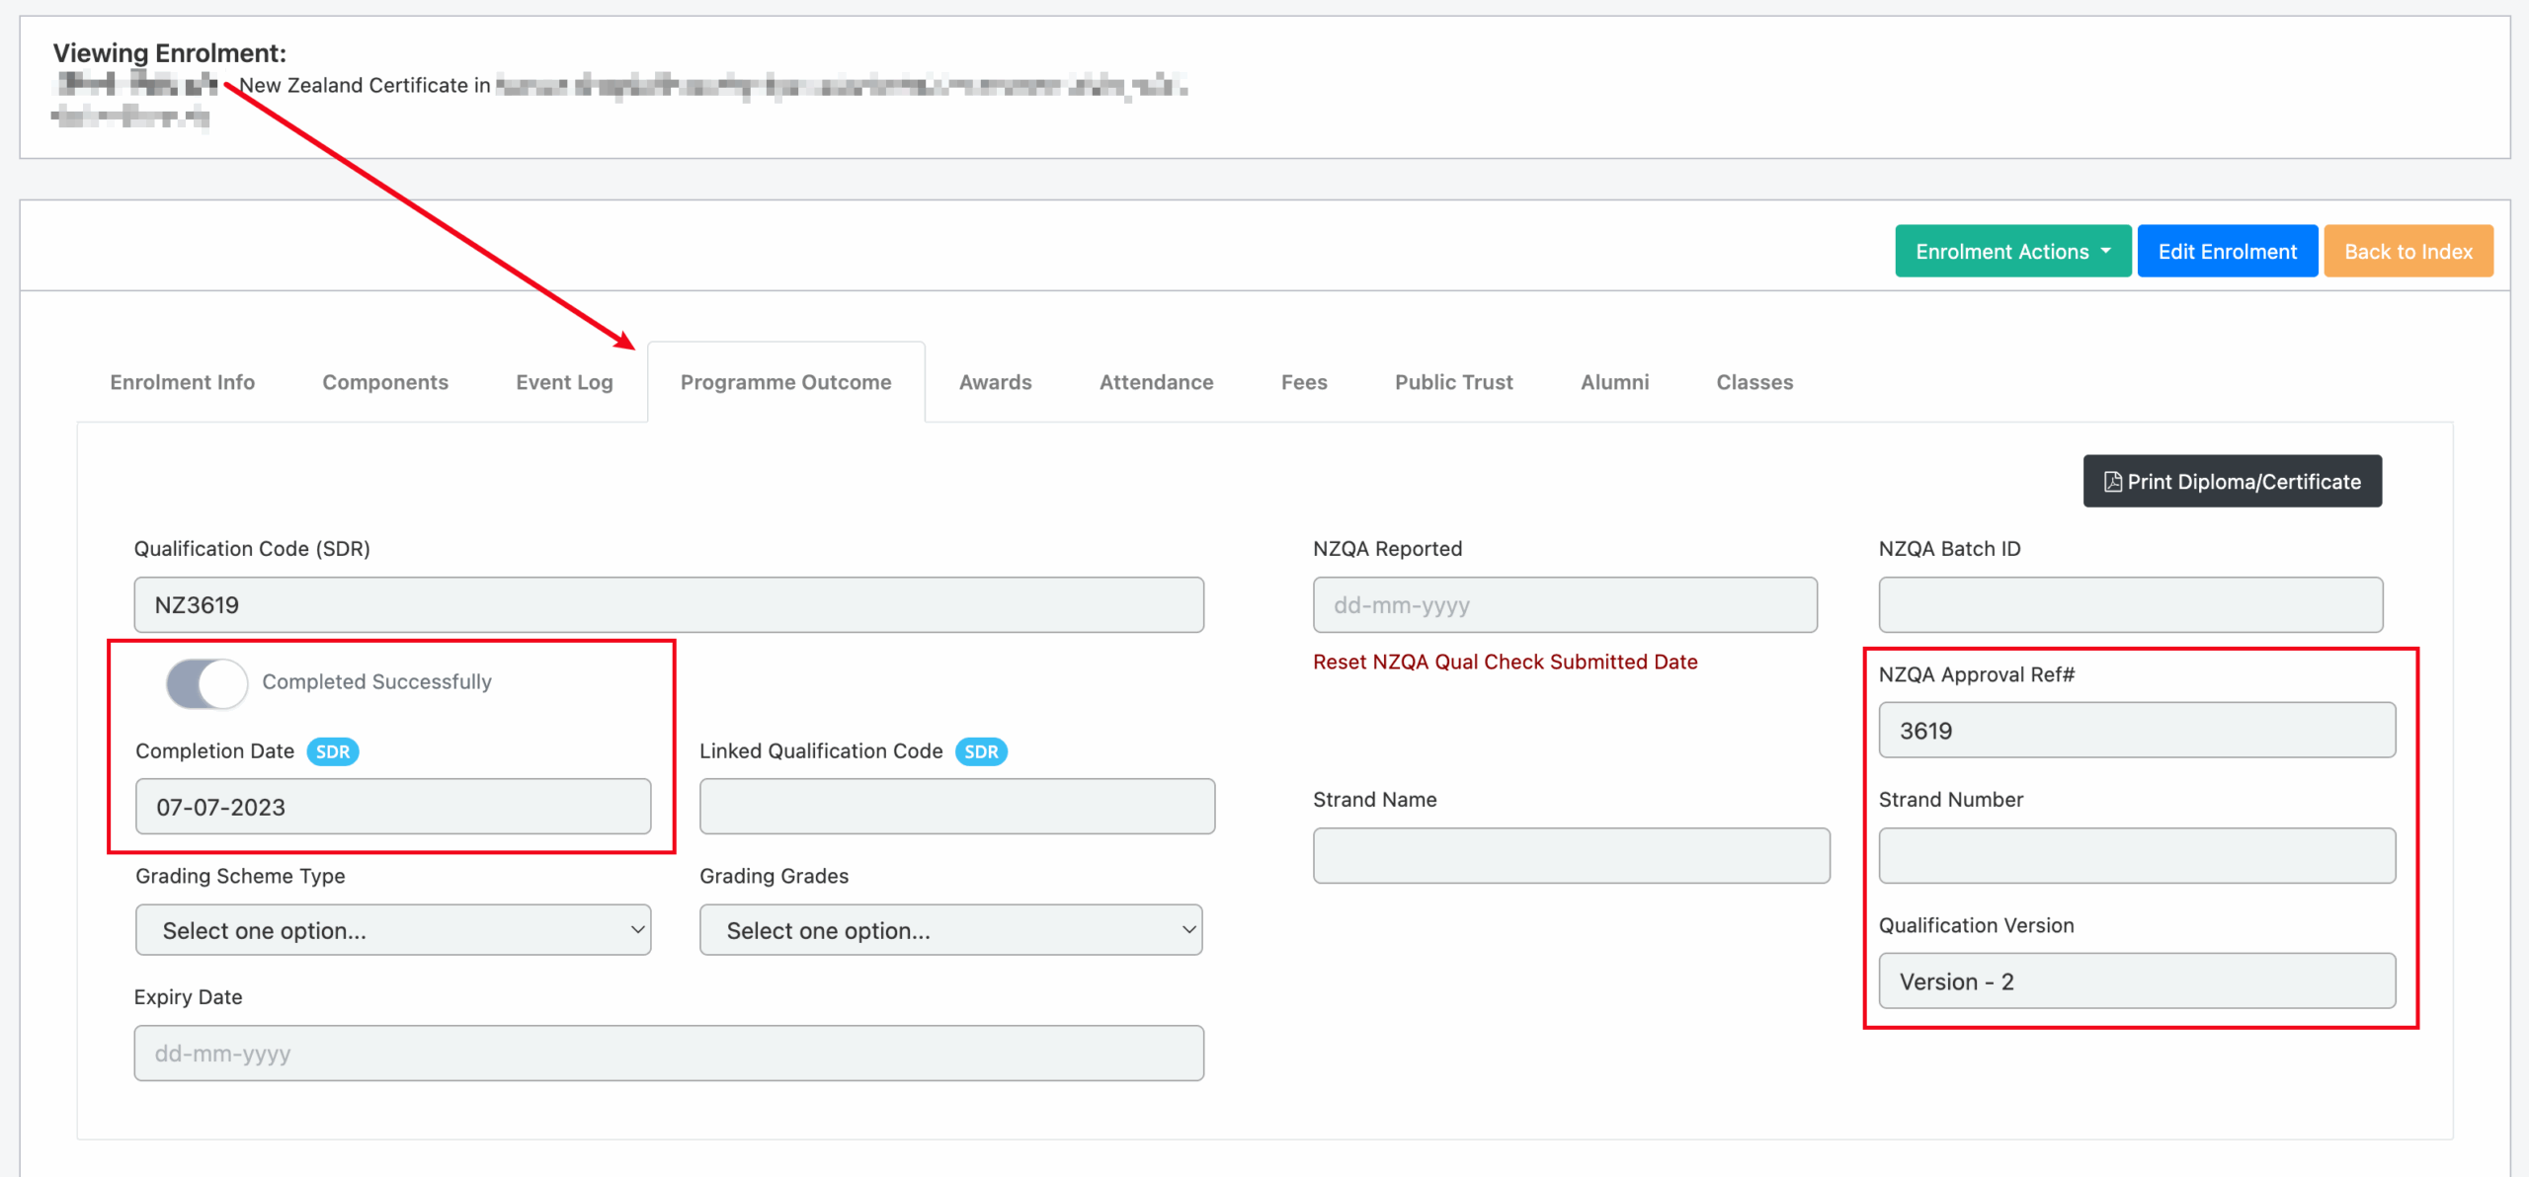Go to the Attendance tab
Screen dimensions: 2529x1177
(1156, 382)
